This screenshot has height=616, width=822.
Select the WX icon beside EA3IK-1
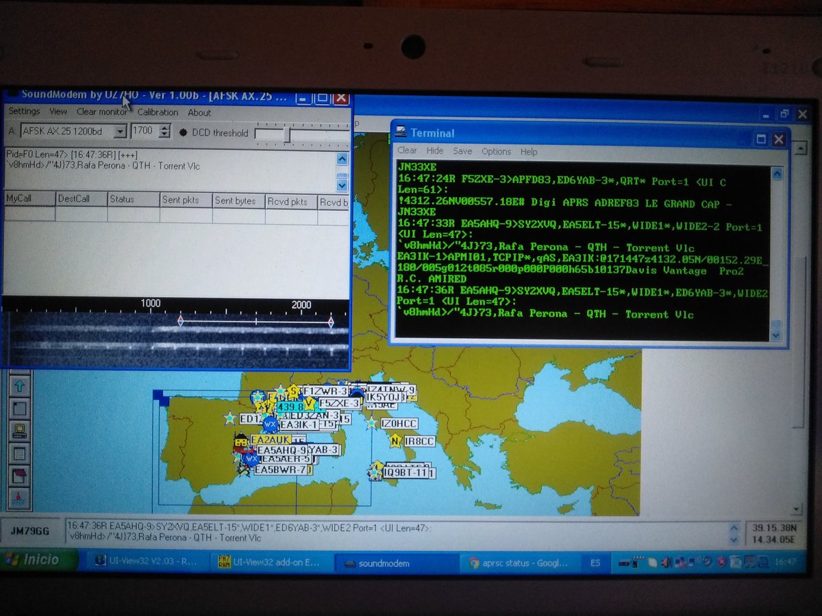pos(271,424)
